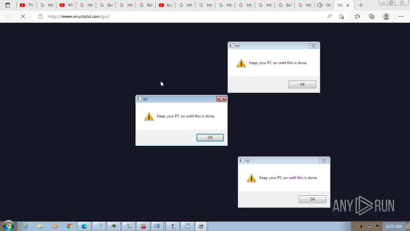Open Read aloud in address bar
This screenshot has width=410, height=231.
pyautogui.click(x=330, y=16)
